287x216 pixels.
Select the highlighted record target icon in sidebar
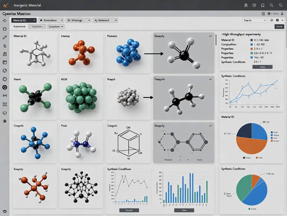click(x=5, y=87)
